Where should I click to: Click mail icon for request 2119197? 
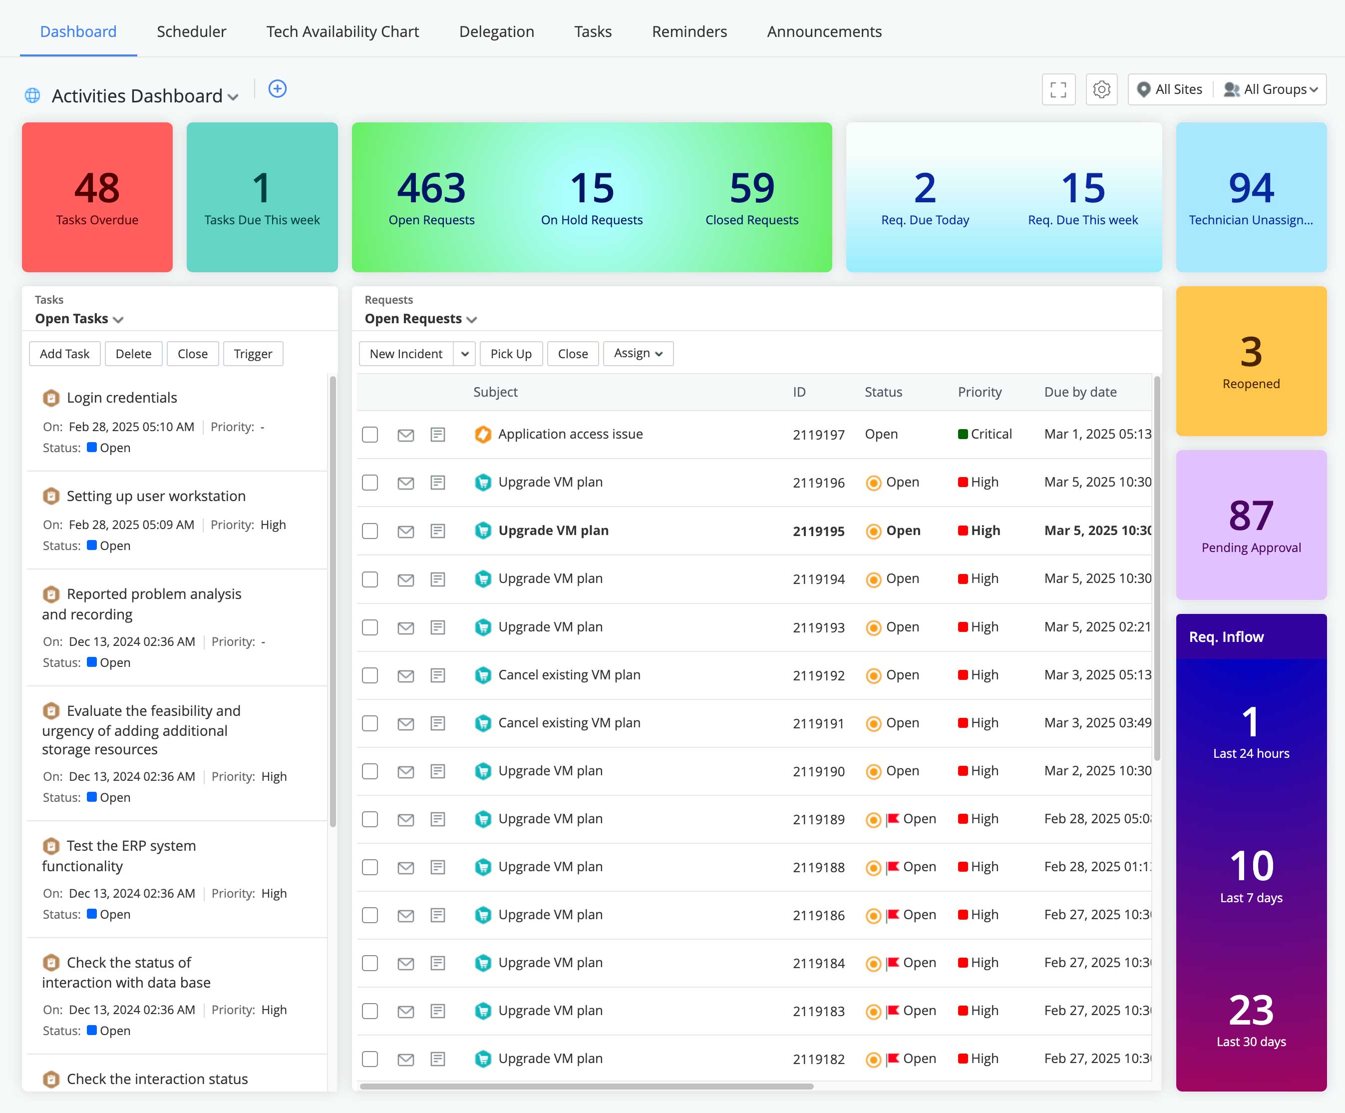pyautogui.click(x=405, y=435)
